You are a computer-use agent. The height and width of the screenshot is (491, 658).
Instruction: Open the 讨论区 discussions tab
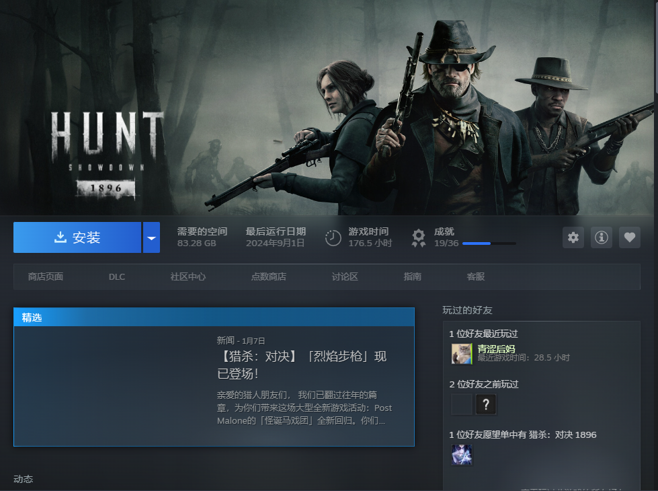pyautogui.click(x=345, y=277)
